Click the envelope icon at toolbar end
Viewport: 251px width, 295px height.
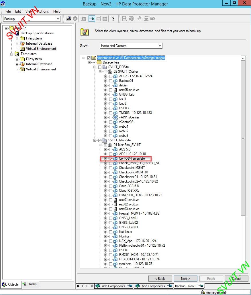(153, 18)
